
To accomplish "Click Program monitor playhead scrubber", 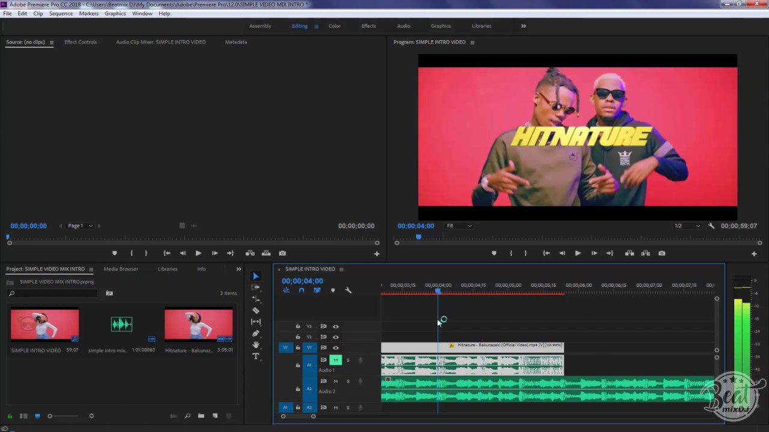I will tap(419, 237).
